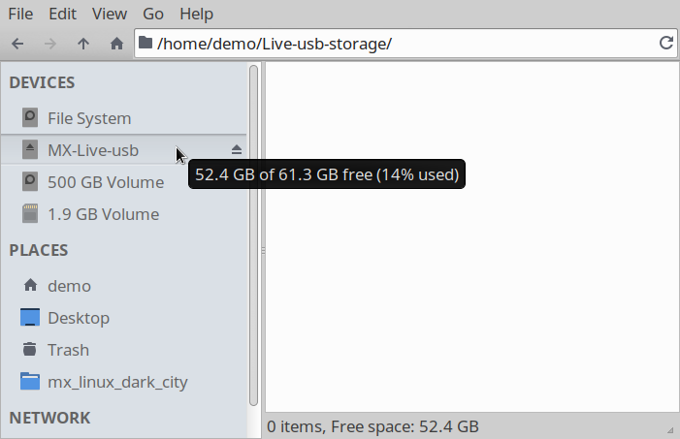Open the Go menu
This screenshot has height=439, width=680.
(153, 14)
